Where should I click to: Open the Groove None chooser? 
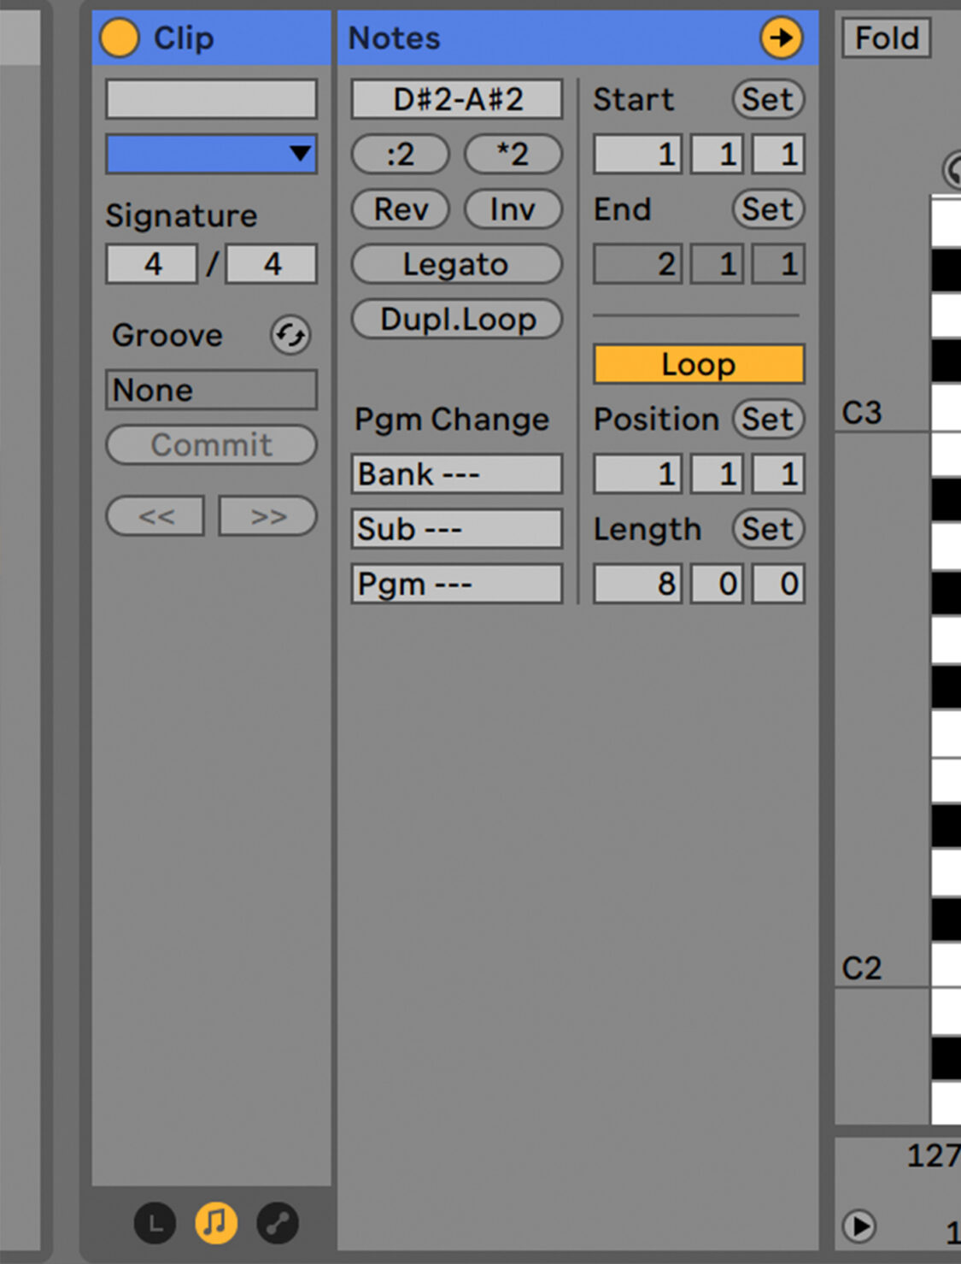pyautogui.click(x=211, y=391)
